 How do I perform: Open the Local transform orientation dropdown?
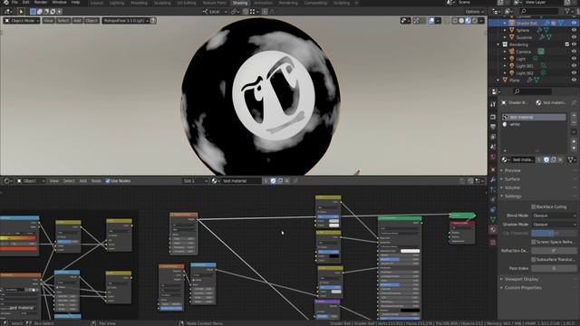point(215,12)
